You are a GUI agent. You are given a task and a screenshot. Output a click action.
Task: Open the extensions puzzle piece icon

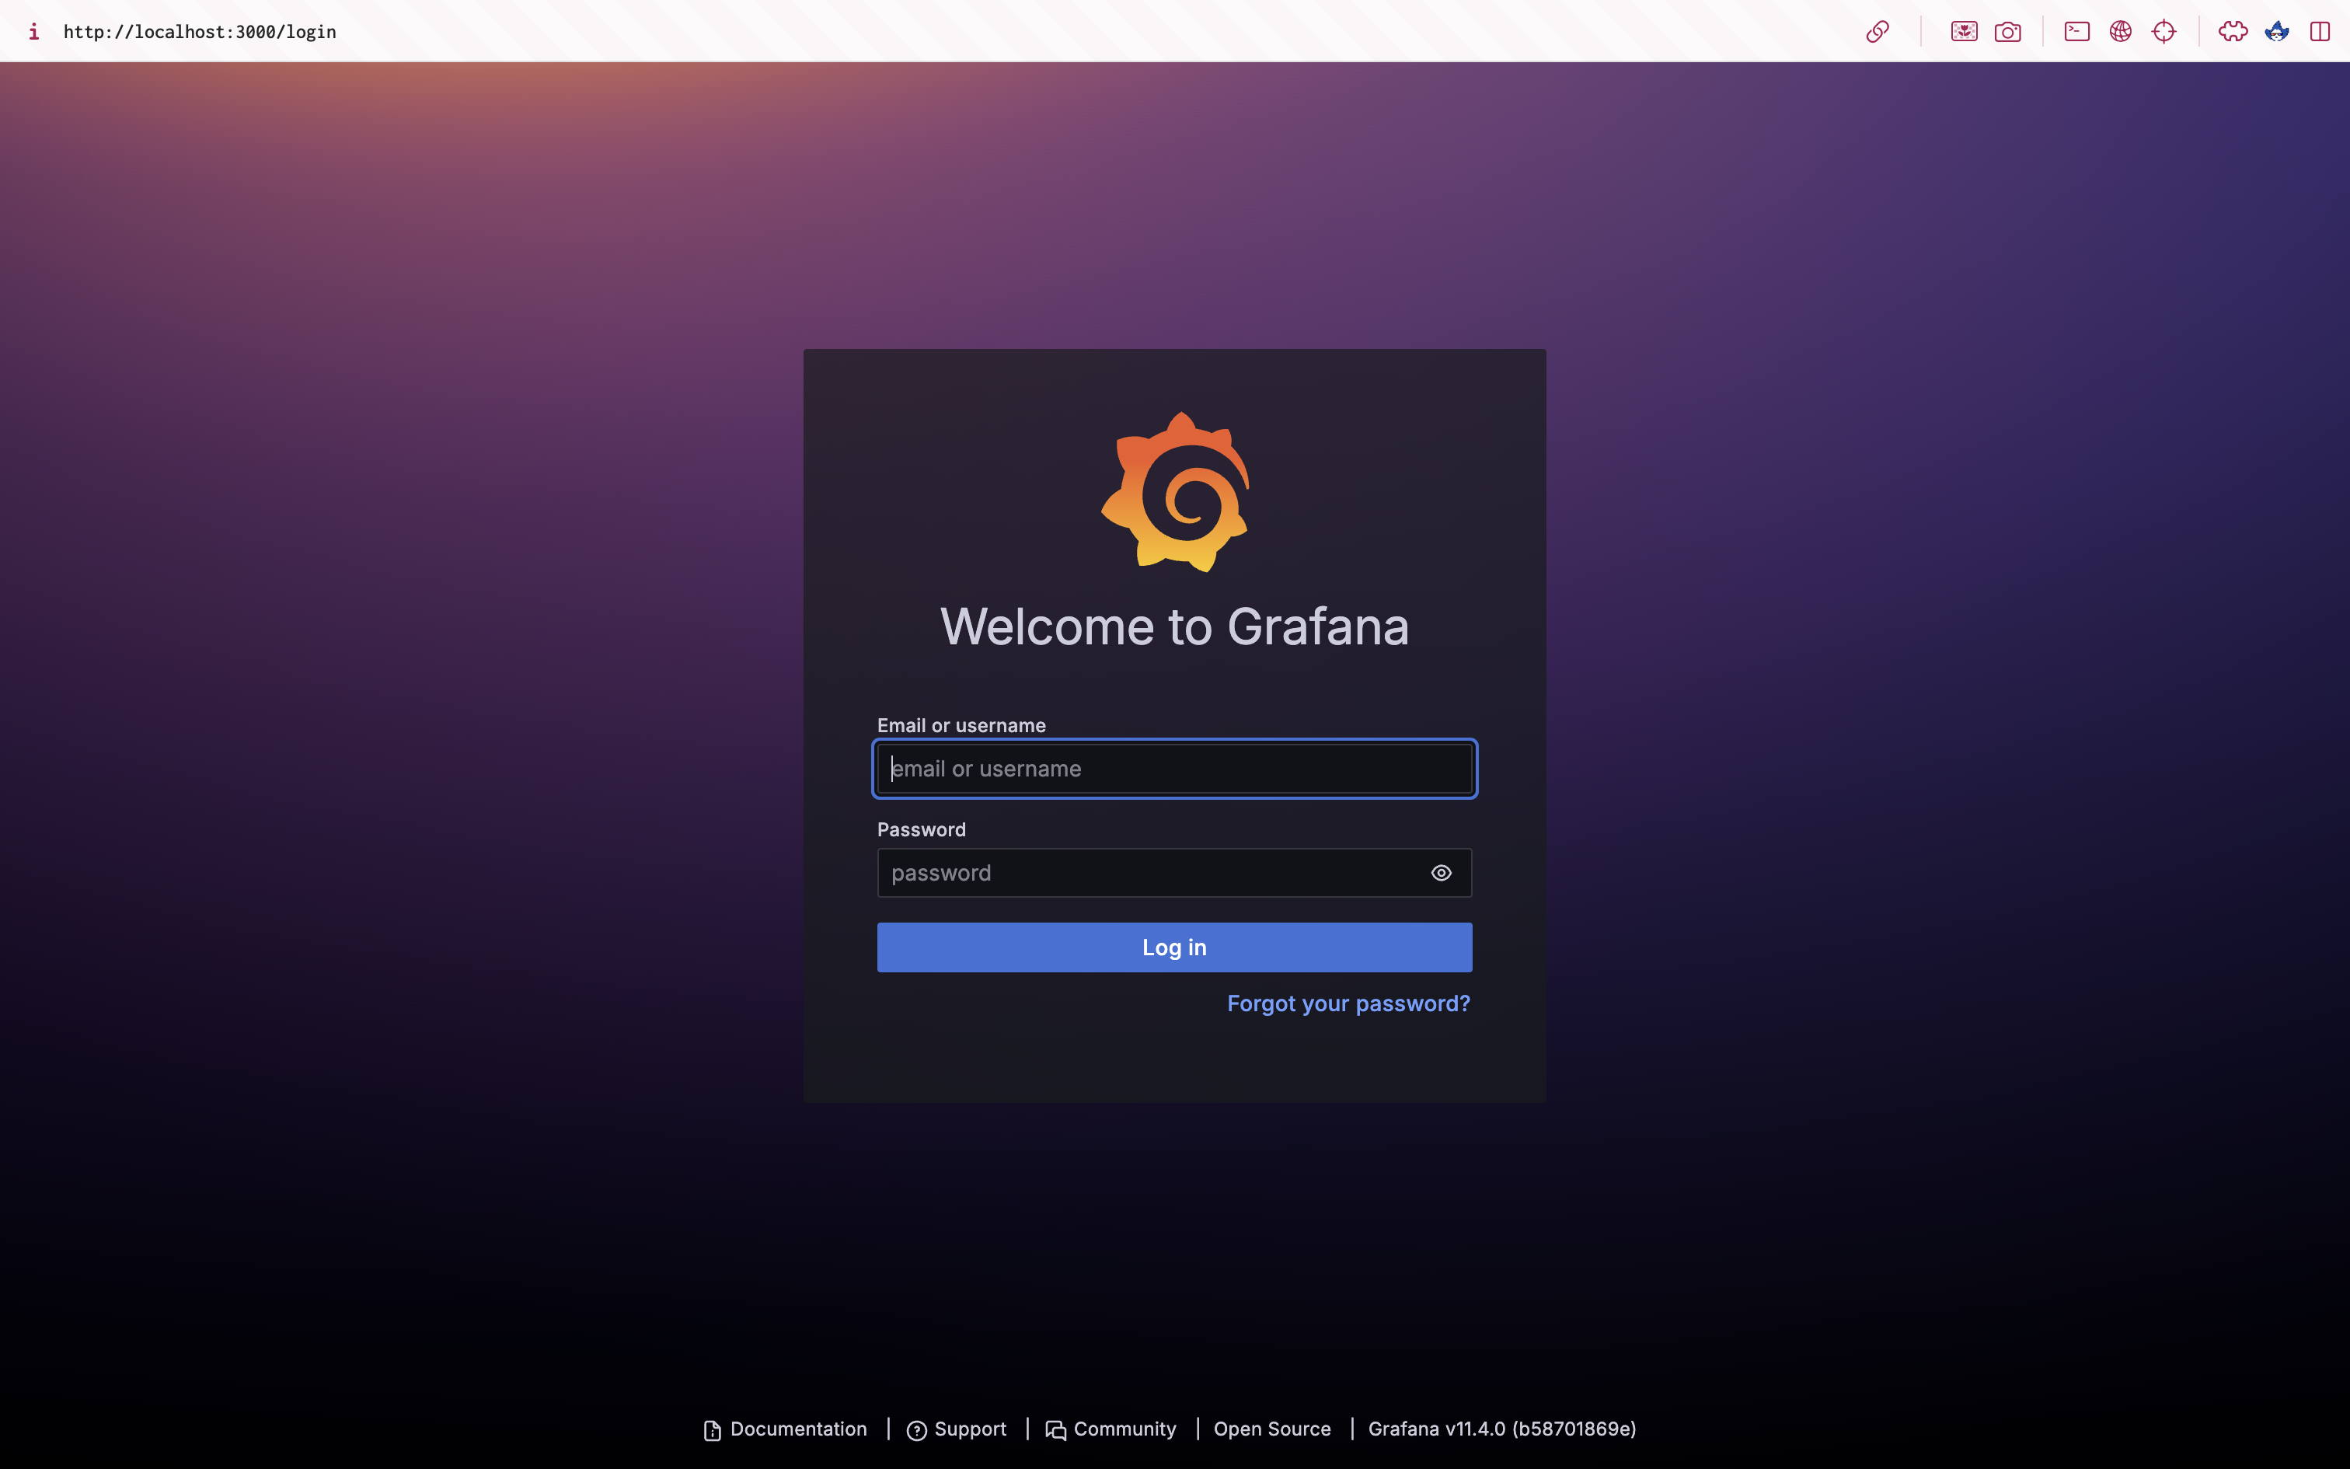(x=2233, y=31)
